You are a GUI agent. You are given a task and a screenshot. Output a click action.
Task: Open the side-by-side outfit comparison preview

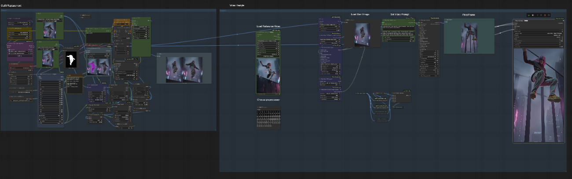pyautogui.click(x=184, y=69)
